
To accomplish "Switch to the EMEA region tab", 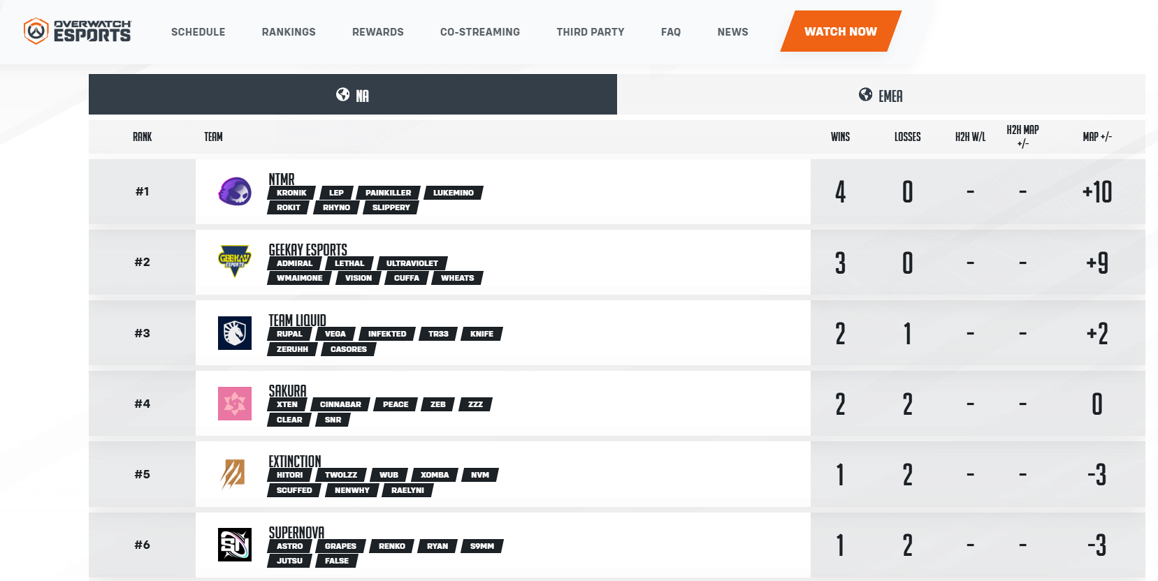I will [x=881, y=94].
